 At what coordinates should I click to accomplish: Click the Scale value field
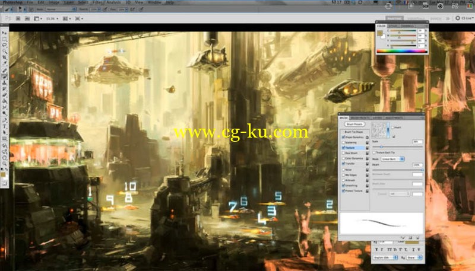[x=418, y=142]
